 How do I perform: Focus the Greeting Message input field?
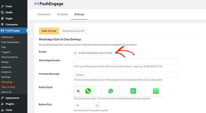pyautogui.click(x=126, y=75)
